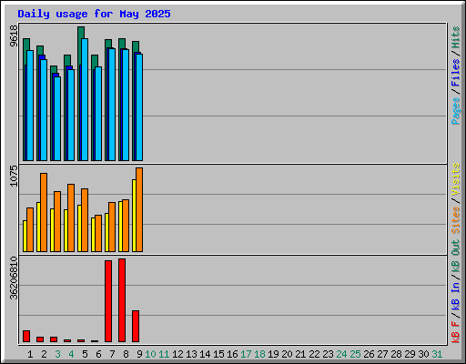The image size is (466, 364).
Task: Click the orange sites bar for day 6
Action: point(98,233)
